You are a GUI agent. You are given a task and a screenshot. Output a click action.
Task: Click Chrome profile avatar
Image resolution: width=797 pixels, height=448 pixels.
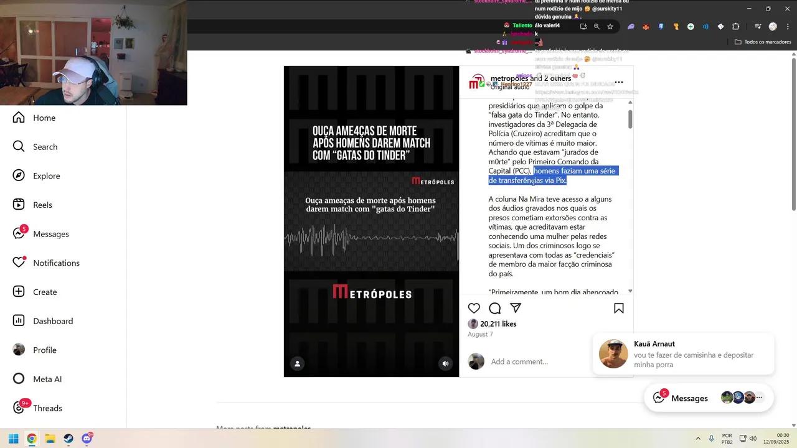click(x=773, y=27)
